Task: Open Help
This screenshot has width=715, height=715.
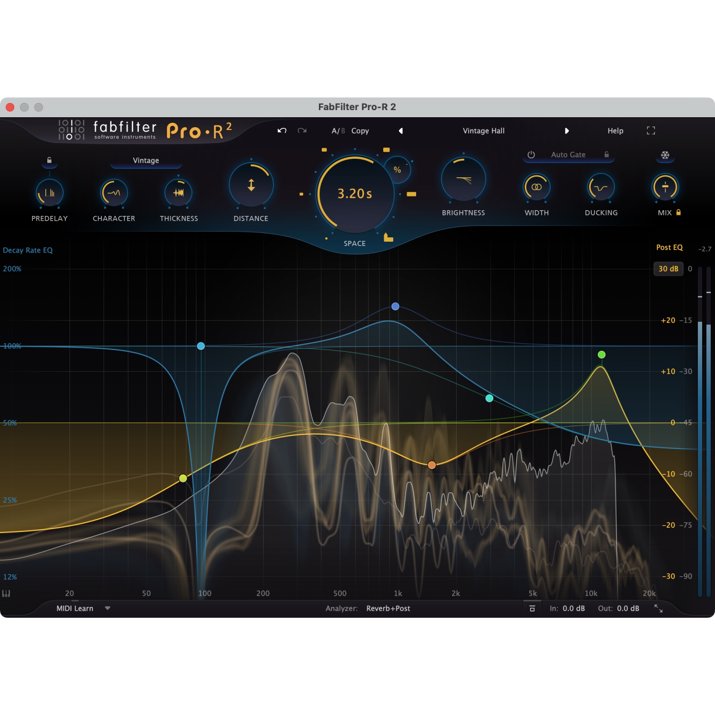Action: coord(615,131)
